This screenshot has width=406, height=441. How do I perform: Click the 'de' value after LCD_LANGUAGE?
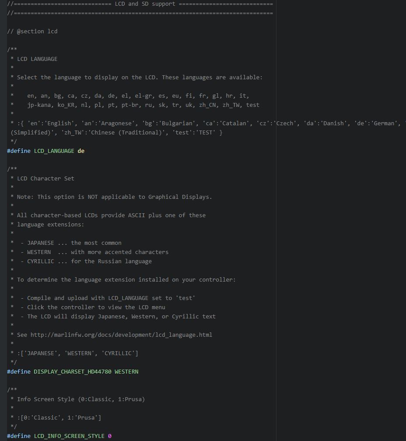coord(81,151)
